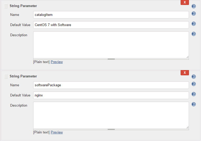
Task: Remove the softwarePackage String Parameter
Action: click(185, 73)
